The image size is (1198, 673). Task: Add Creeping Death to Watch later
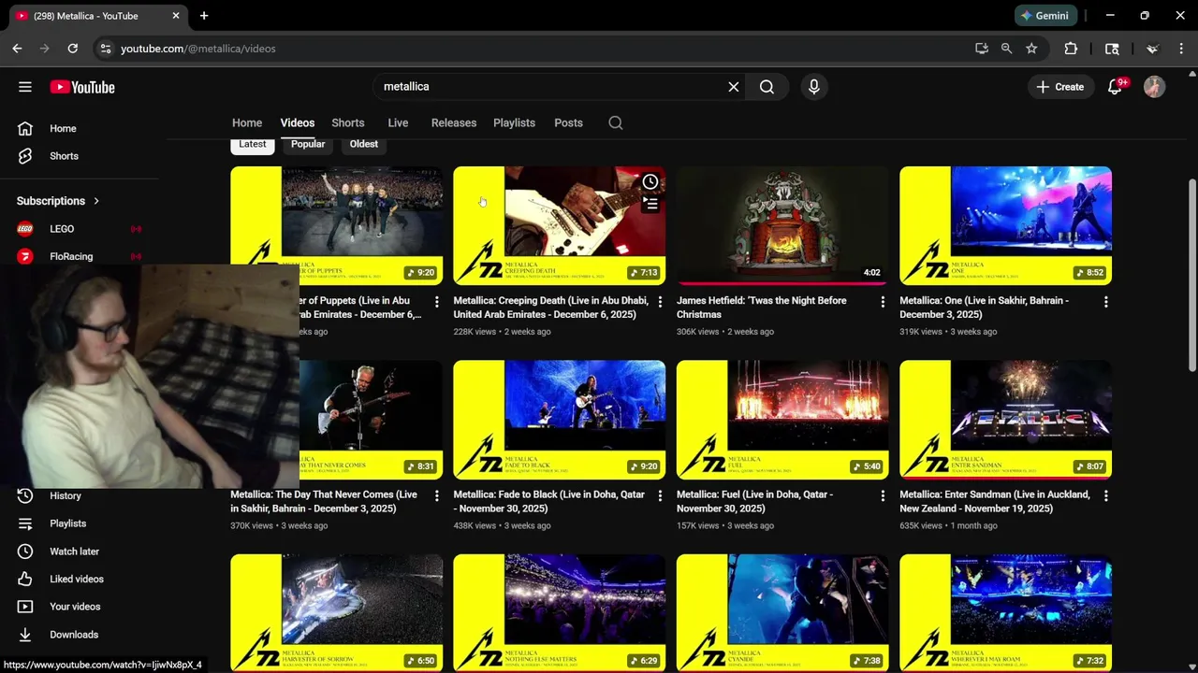[x=650, y=182]
